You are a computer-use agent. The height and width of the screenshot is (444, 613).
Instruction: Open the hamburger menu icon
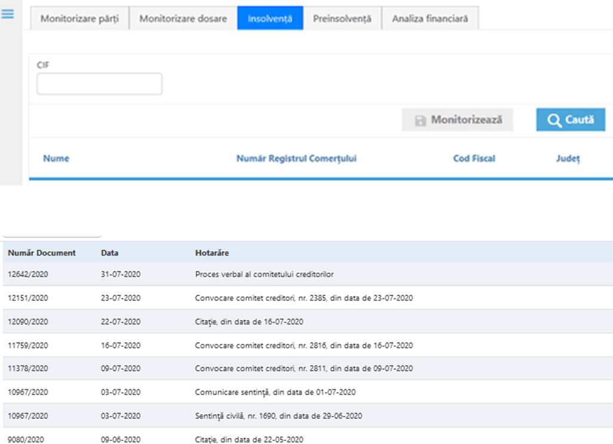8,14
